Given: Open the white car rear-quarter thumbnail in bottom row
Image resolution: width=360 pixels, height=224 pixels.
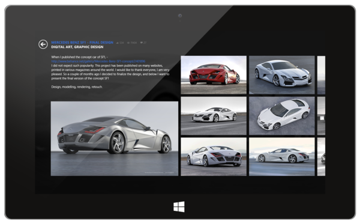Looking at the screenshot, I should point(214,157).
